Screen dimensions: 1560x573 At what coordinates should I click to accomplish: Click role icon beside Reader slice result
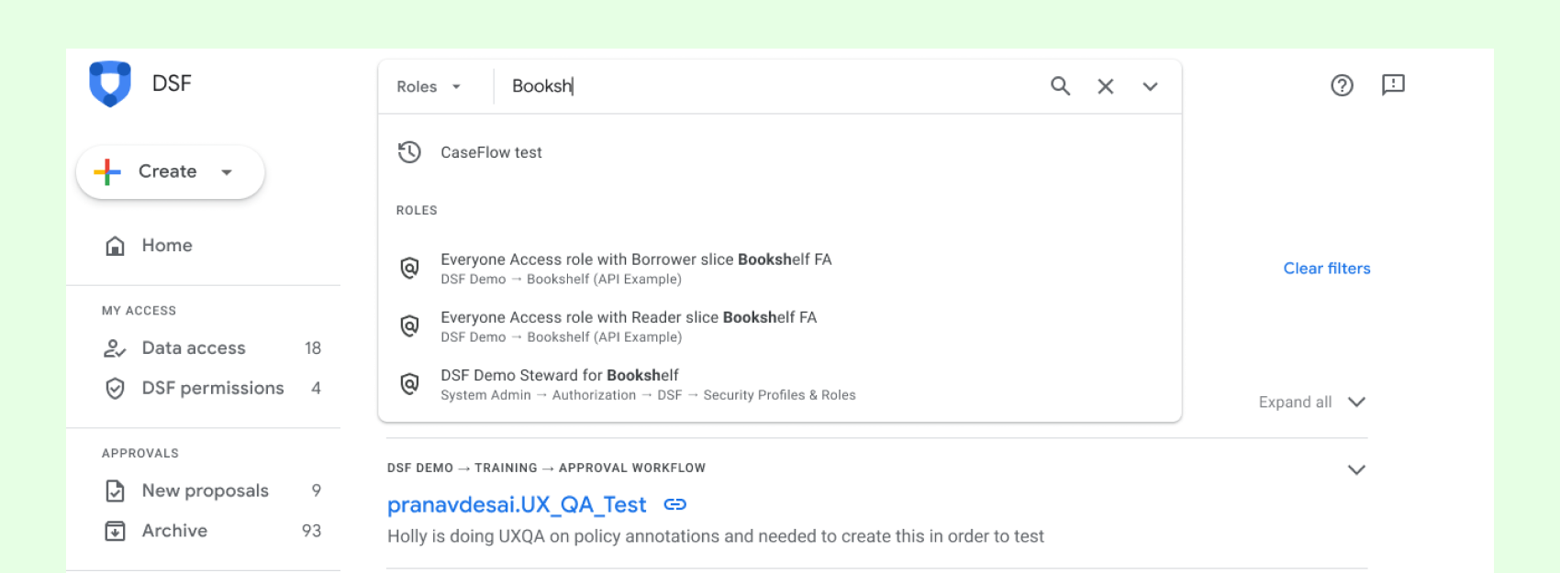pos(409,325)
